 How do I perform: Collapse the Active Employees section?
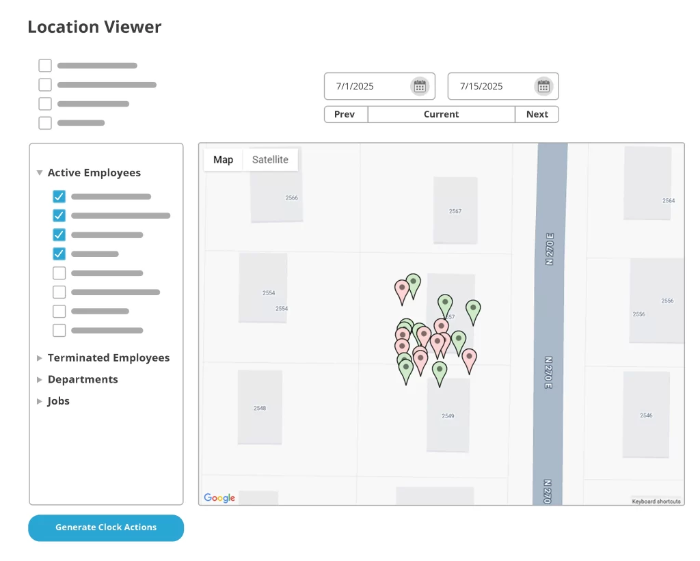[40, 173]
